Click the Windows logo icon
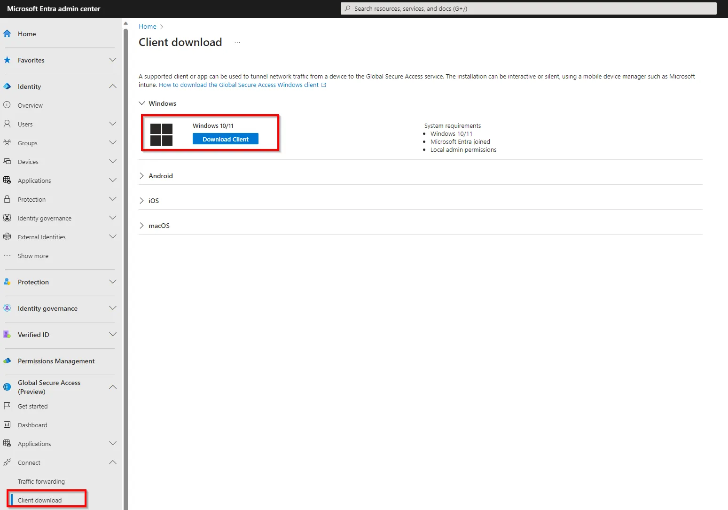The width and height of the screenshot is (728, 510). [x=161, y=134]
